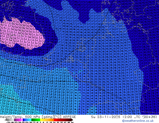The height and width of the screenshot is (123, 159).
Task: Click the '[°C]' unit label
Action: (58, 117)
